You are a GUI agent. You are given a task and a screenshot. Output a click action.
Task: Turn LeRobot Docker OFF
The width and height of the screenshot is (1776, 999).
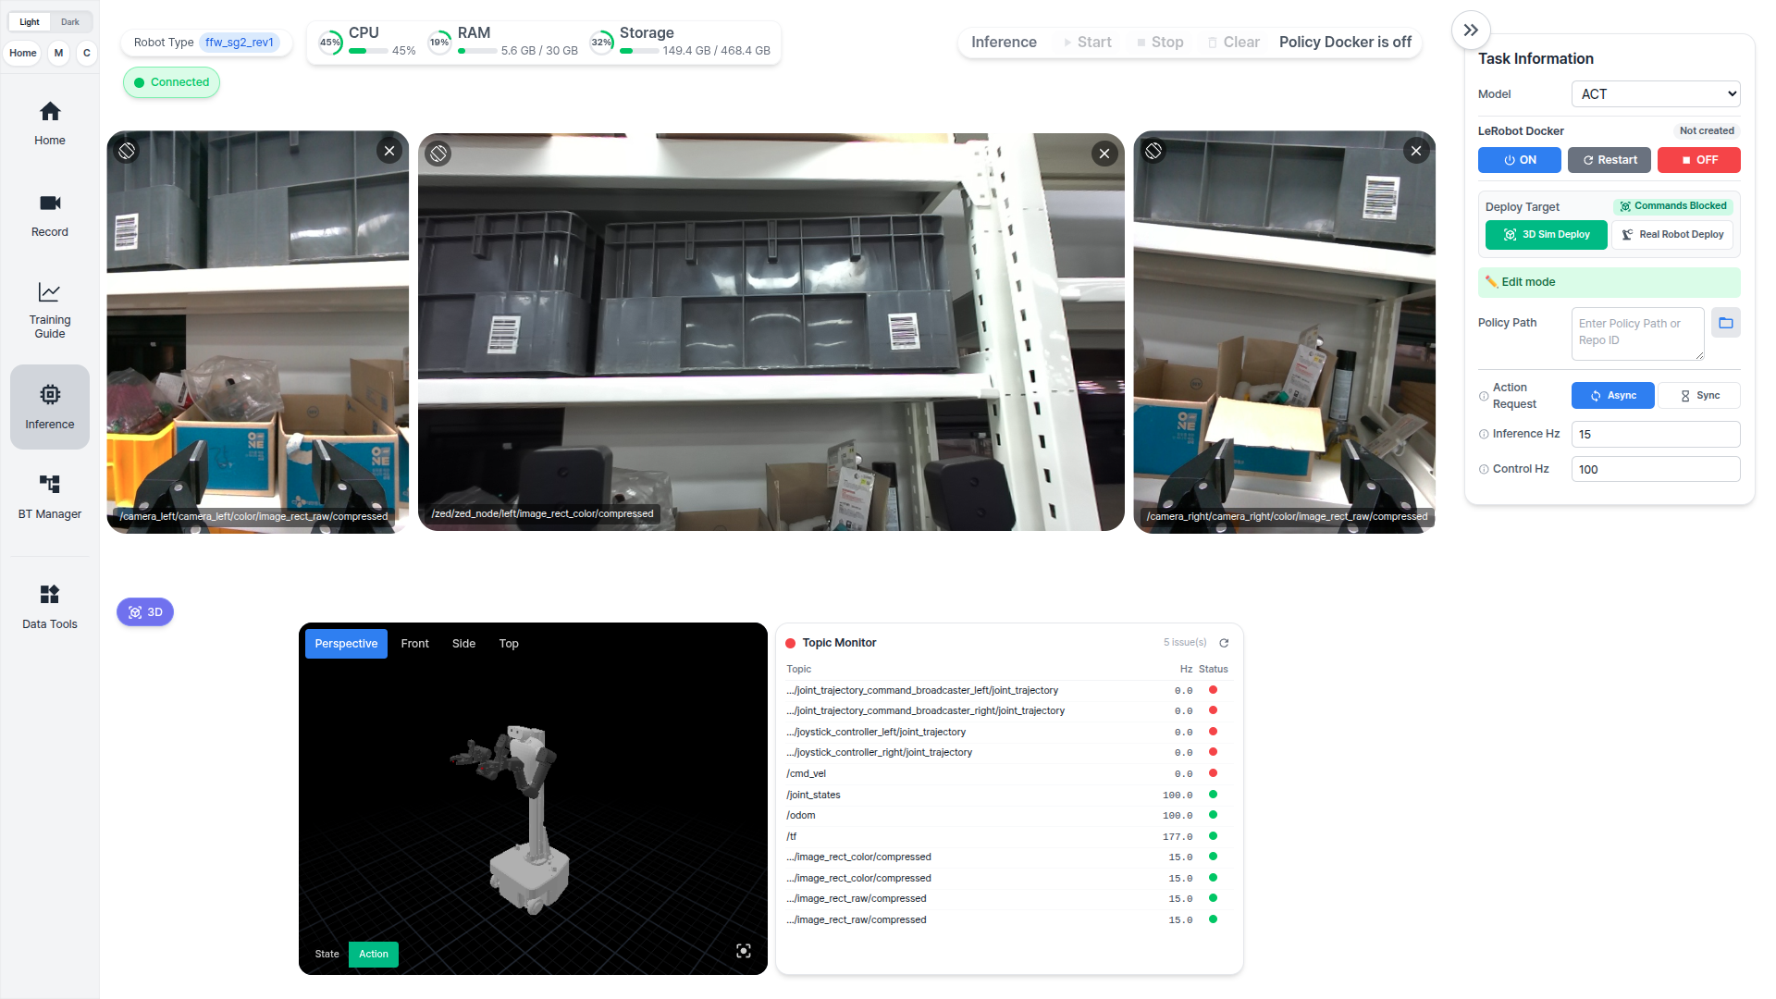pos(1699,160)
